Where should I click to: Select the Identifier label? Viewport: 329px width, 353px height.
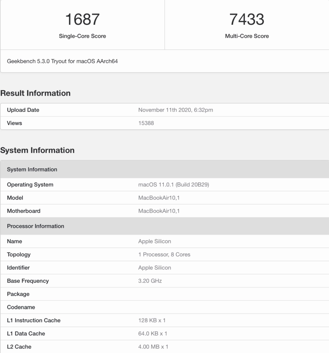click(x=18, y=268)
